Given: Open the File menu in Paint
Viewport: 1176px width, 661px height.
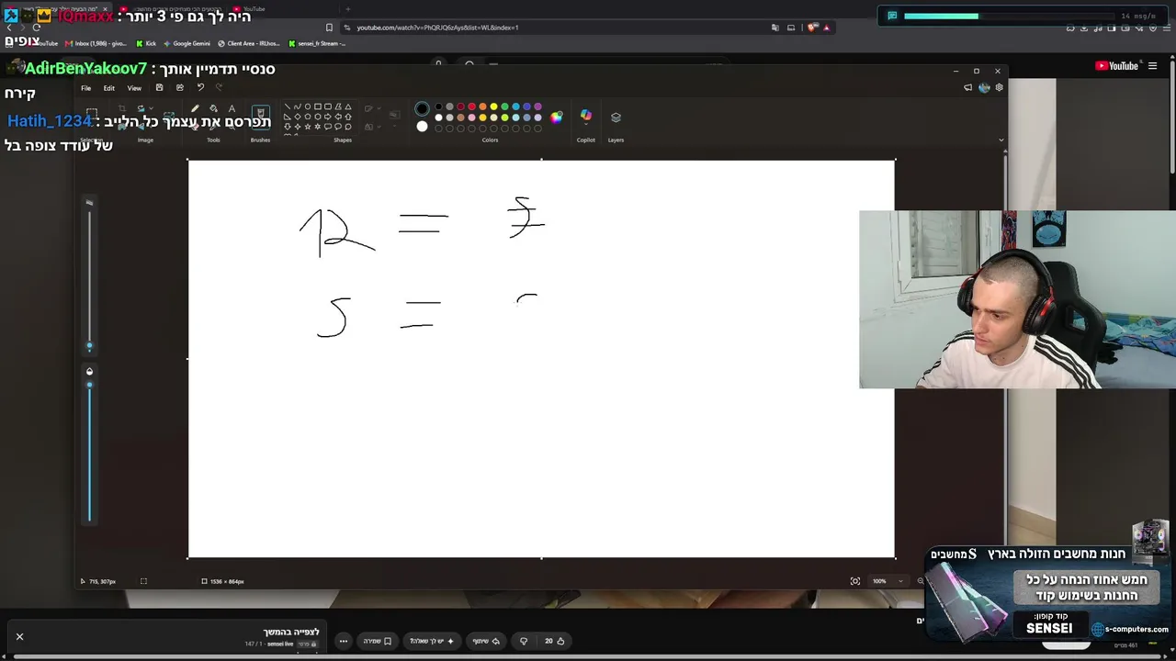Looking at the screenshot, I should [85, 88].
